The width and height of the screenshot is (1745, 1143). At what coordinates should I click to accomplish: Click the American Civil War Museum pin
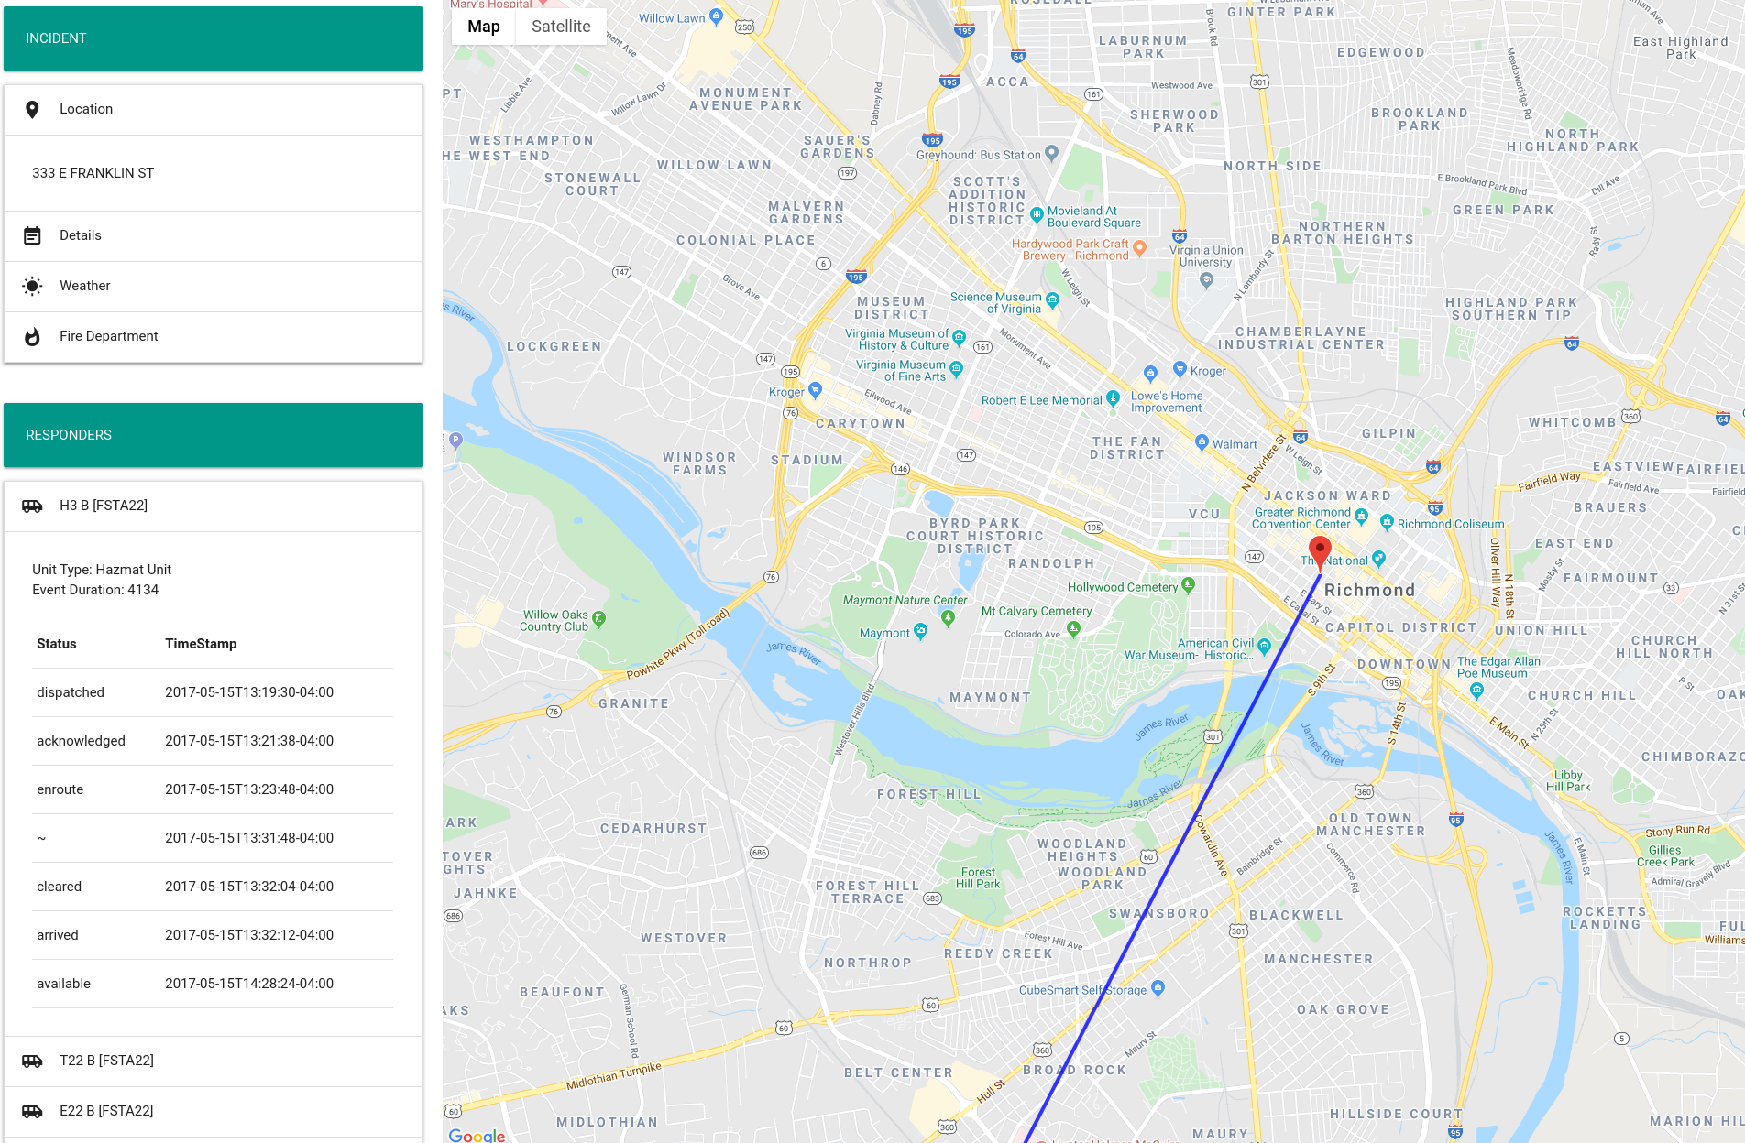click(1265, 646)
